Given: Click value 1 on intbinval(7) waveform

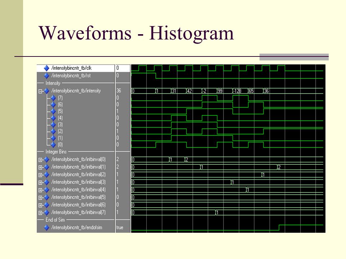Looking at the screenshot, I should tap(217, 213).
